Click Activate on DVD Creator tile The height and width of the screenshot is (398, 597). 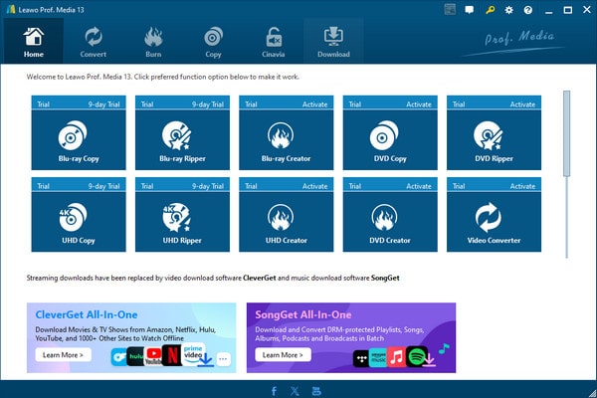coord(419,186)
